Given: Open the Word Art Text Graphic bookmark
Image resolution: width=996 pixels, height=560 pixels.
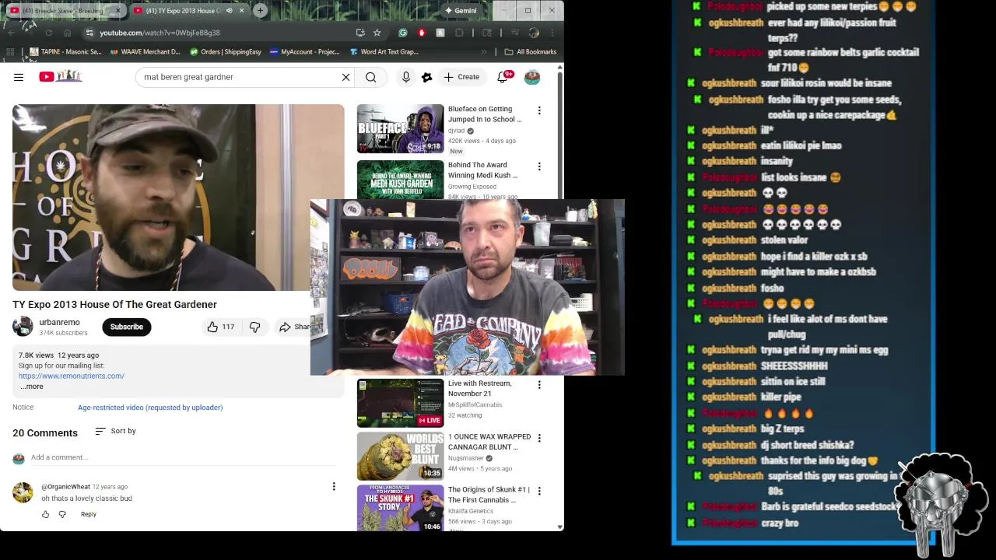Looking at the screenshot, I should click(384, 52).
